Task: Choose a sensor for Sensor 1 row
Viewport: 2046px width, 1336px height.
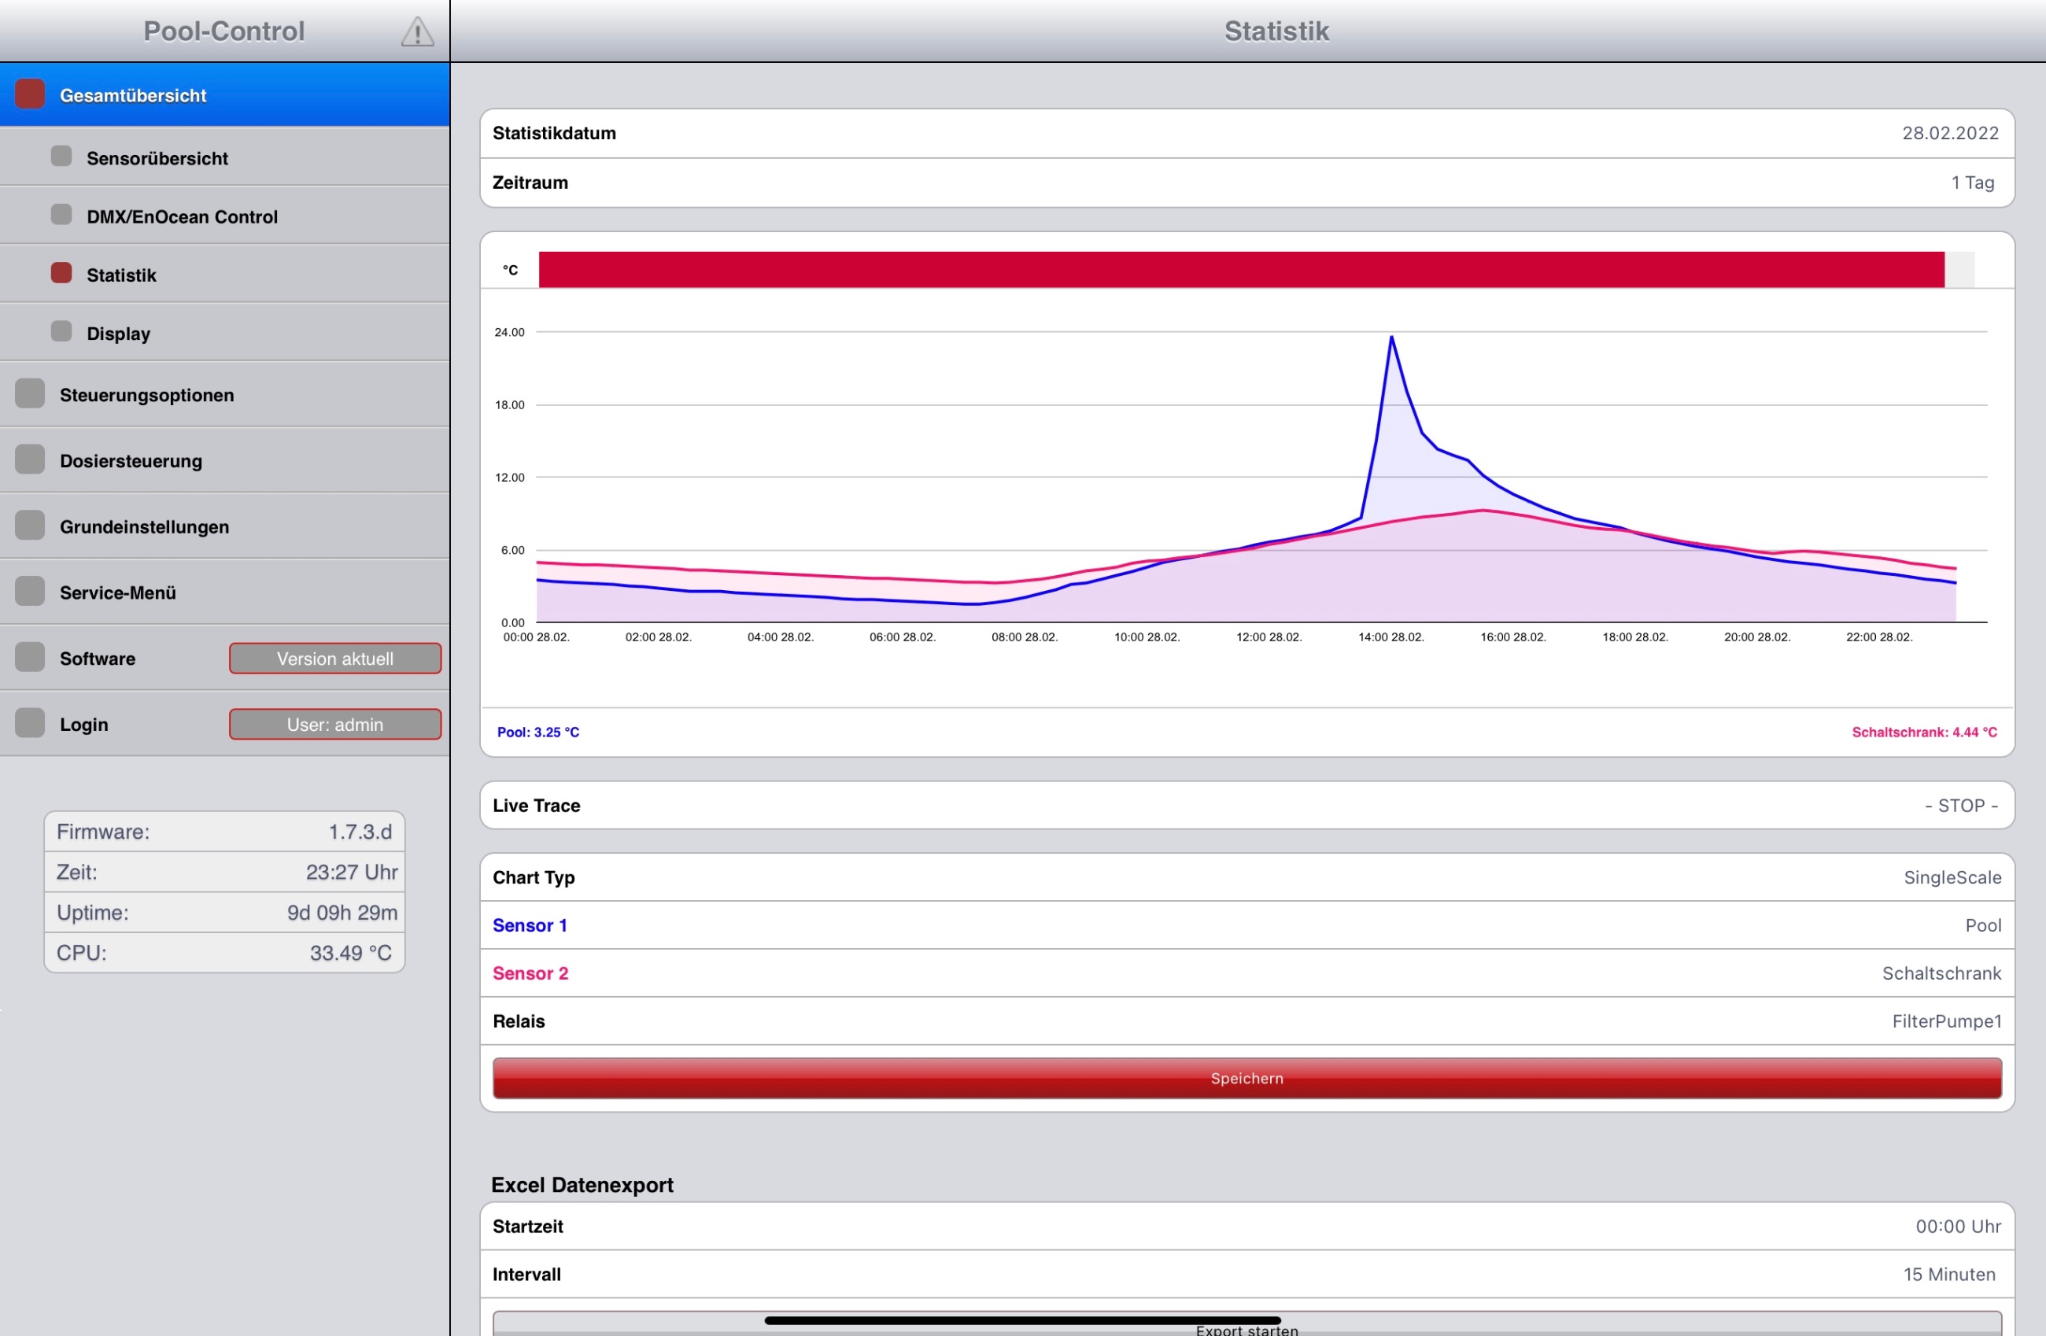Action: click(1246, 926)
